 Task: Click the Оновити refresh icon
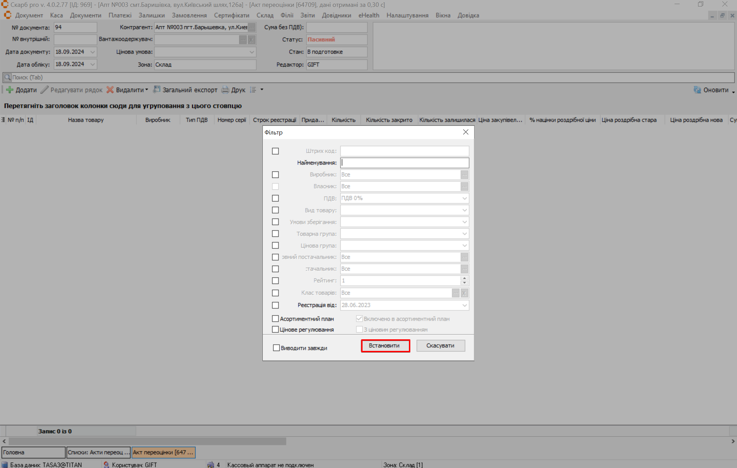click(x=697, y=90)
